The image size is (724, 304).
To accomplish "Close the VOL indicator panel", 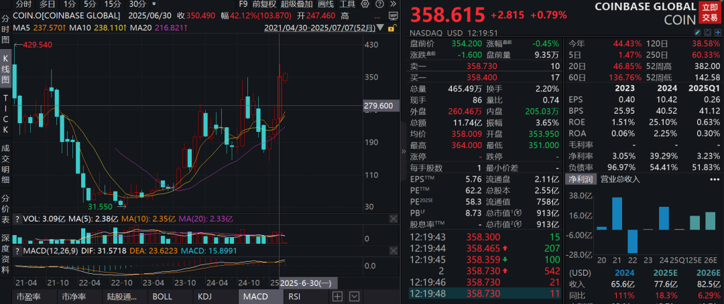I will click(394, 219).
